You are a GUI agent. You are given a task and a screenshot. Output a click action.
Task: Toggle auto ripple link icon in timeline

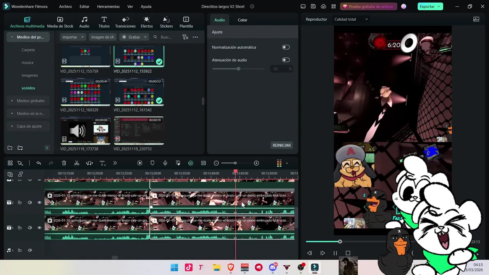[x=21, y=174]
